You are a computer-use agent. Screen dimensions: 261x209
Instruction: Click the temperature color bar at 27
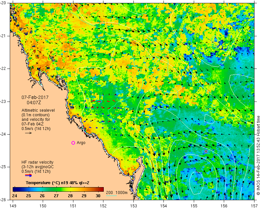pos(56,189)
